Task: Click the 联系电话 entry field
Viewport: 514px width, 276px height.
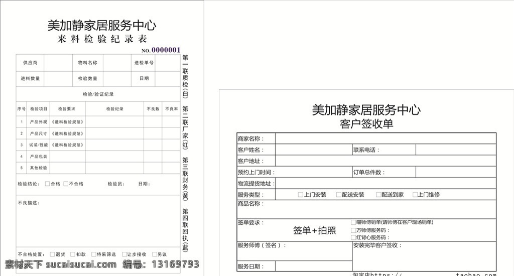Action: (x=455, y=150)
